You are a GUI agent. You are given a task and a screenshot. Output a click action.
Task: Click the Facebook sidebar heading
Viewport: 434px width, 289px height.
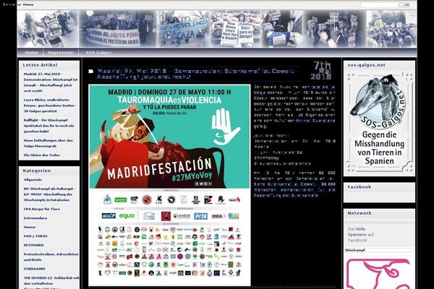(x=359, y=187)
